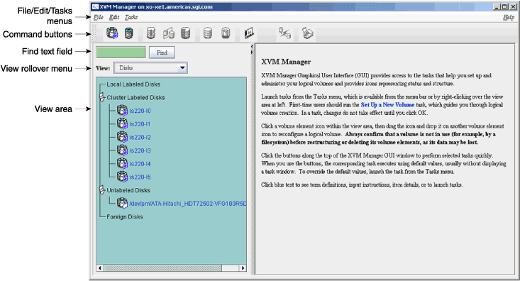Click the toolbar drag handle grip
520x281 pixels.
click(94, 33)
